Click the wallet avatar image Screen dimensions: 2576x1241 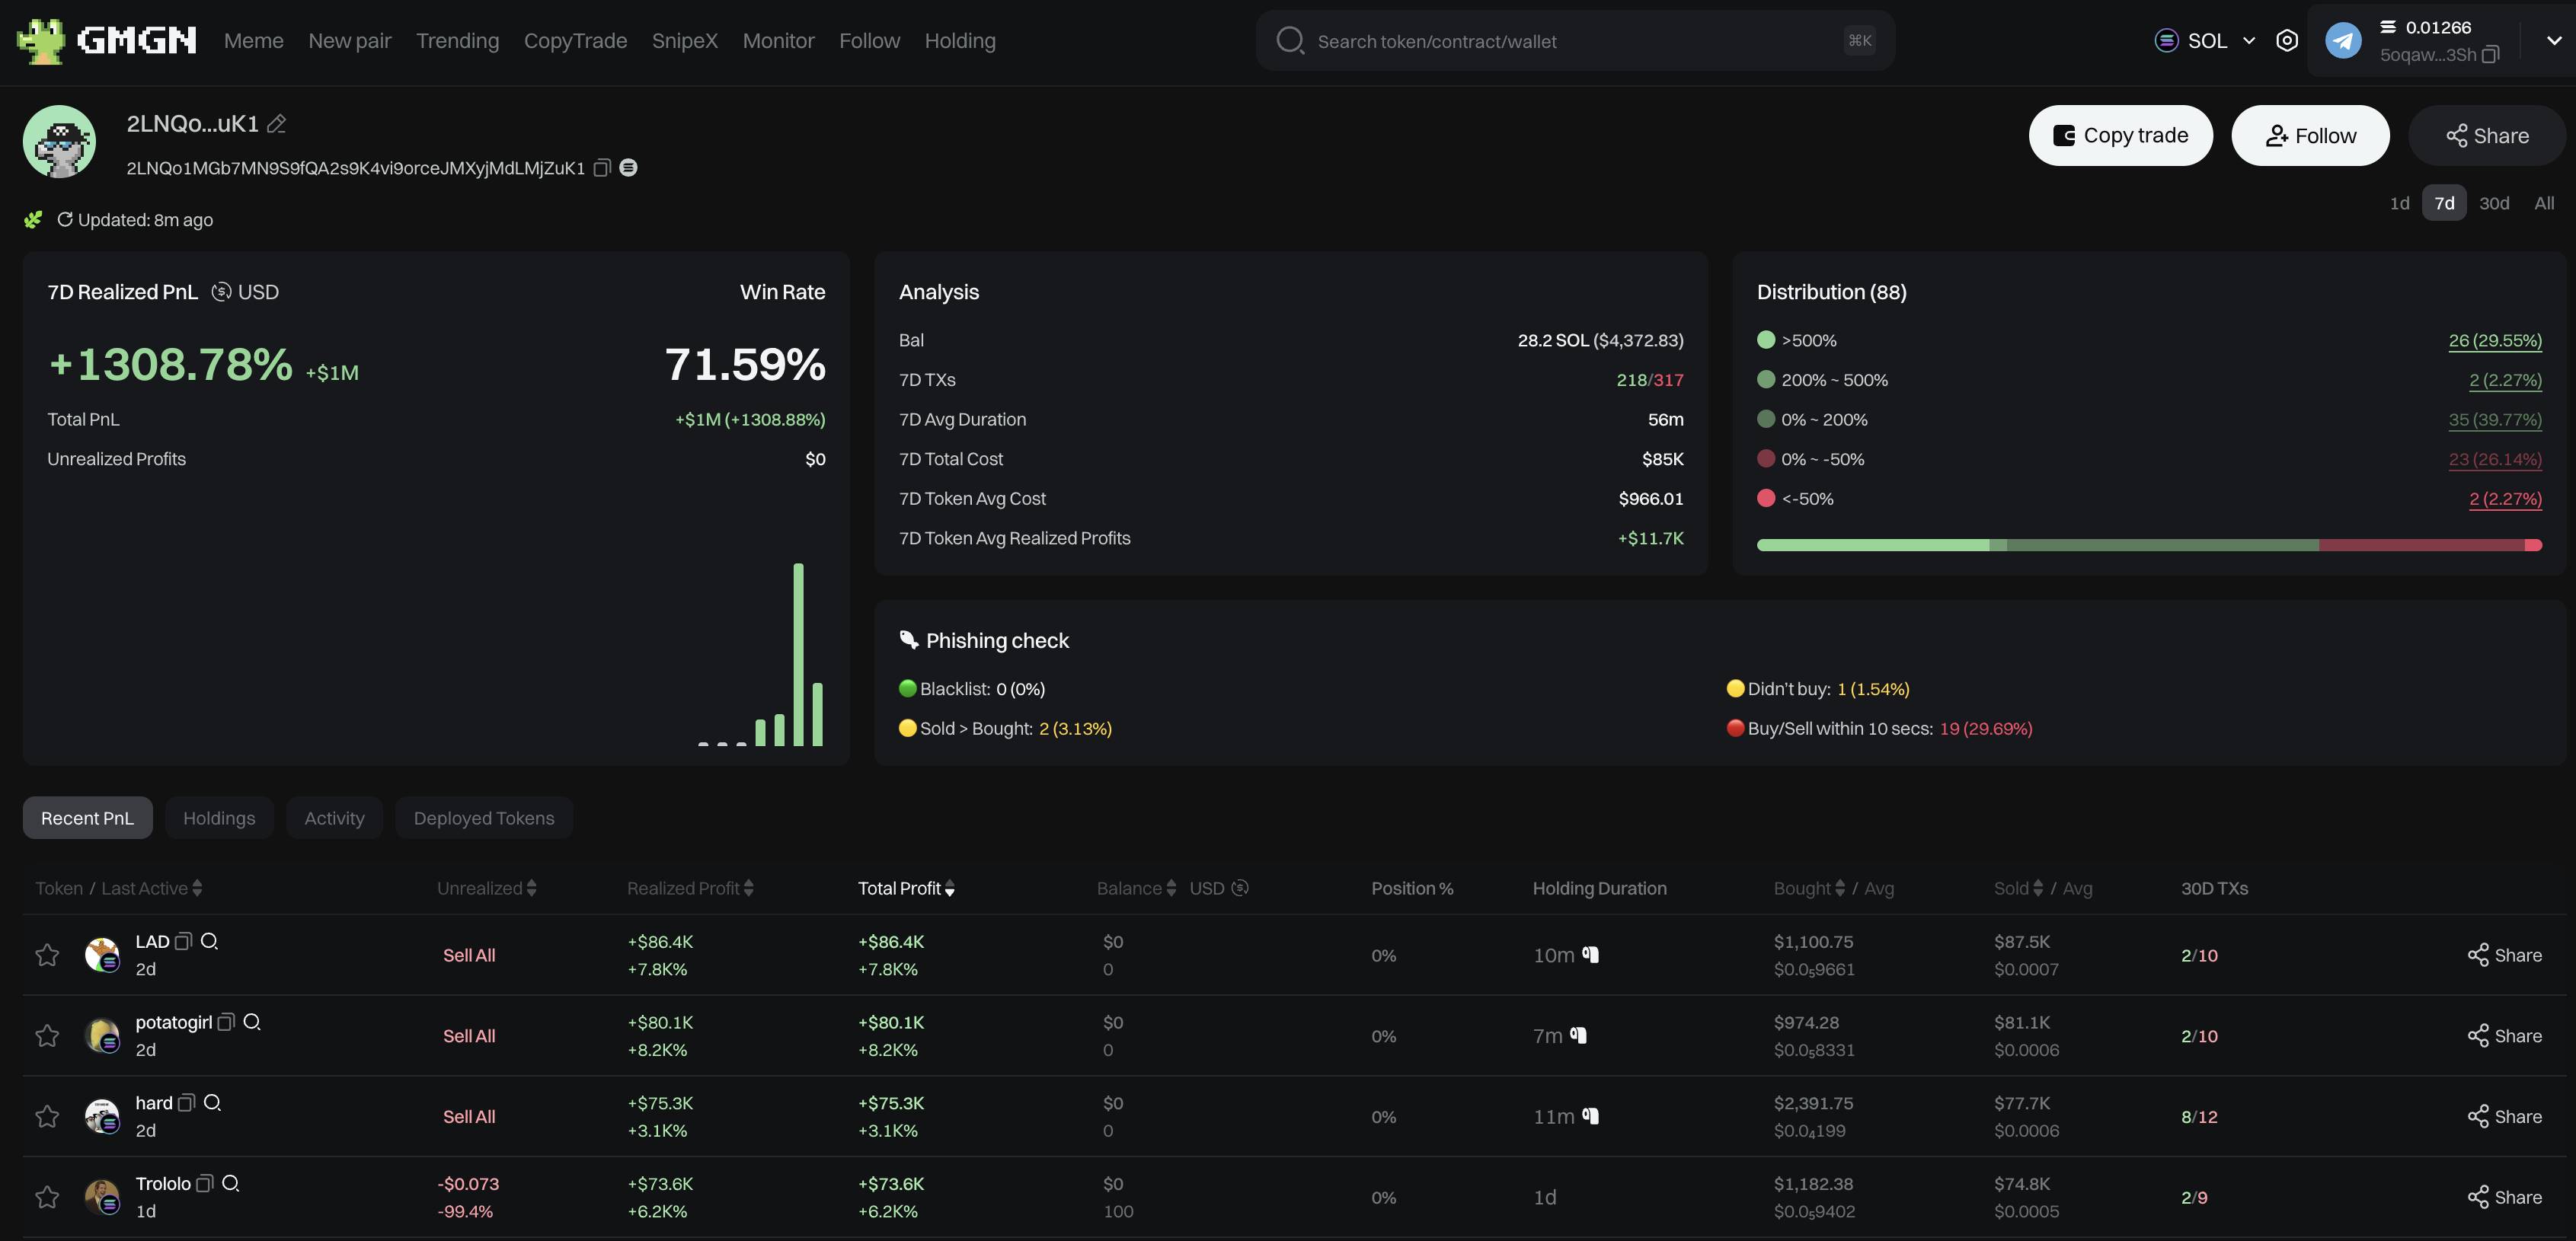[60, 142]
